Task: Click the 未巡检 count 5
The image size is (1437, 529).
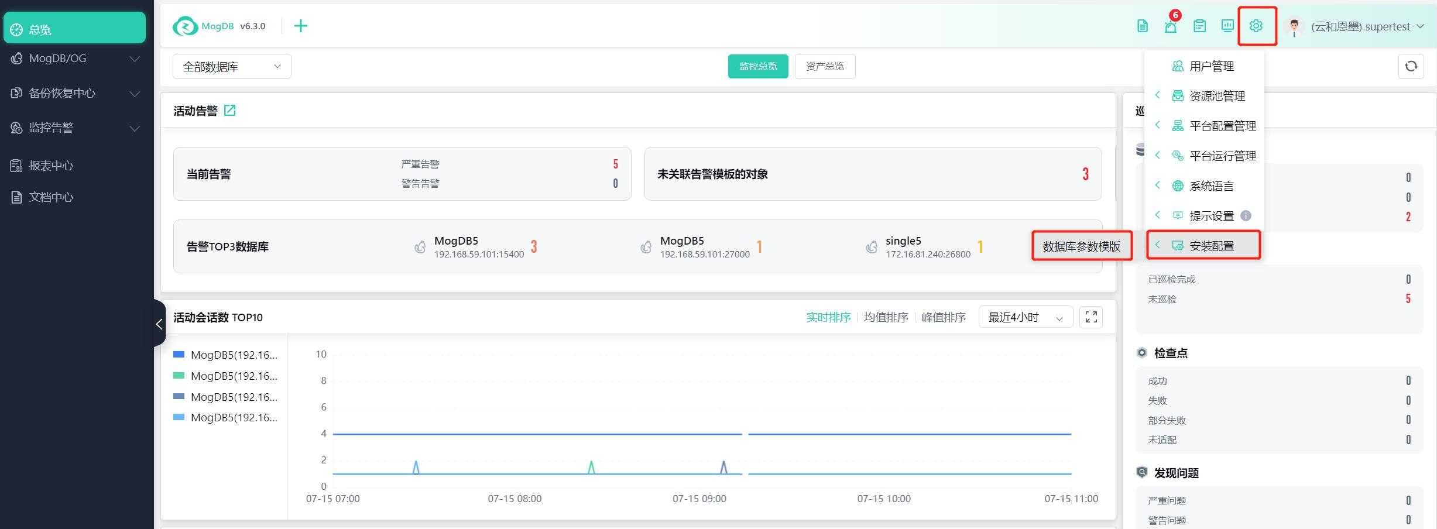Action: (x=1408, y=299)
